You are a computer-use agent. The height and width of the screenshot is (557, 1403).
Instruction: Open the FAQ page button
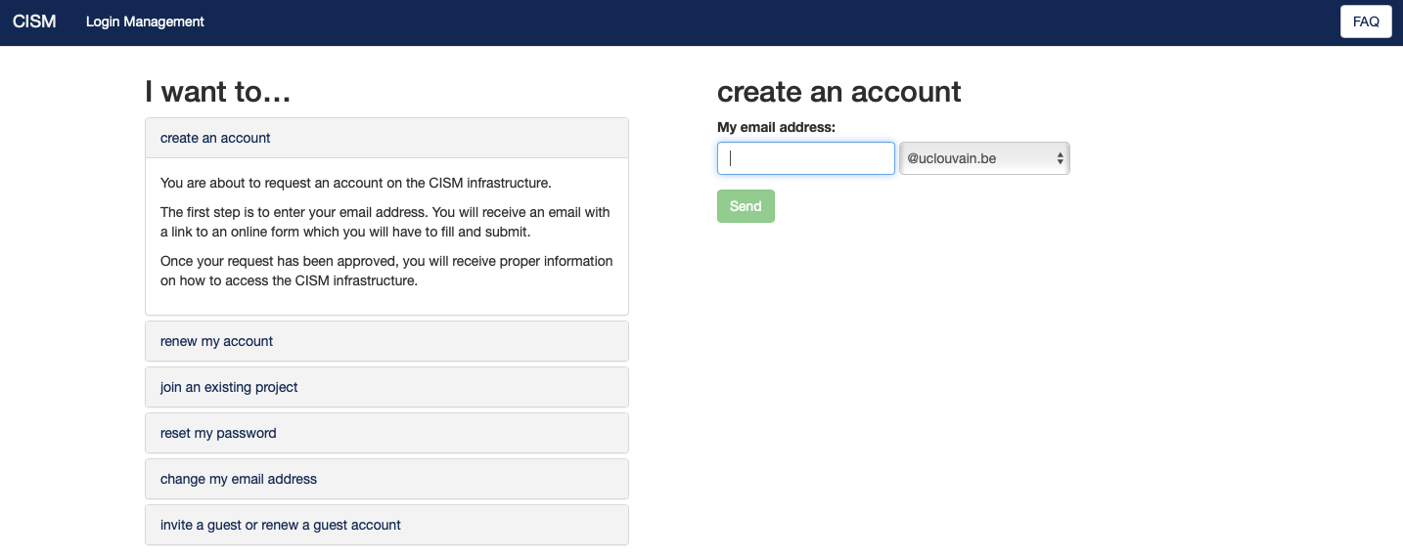click(x=1366, y=21)
